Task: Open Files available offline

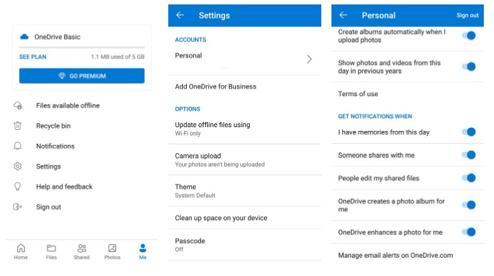Action: 68,106
